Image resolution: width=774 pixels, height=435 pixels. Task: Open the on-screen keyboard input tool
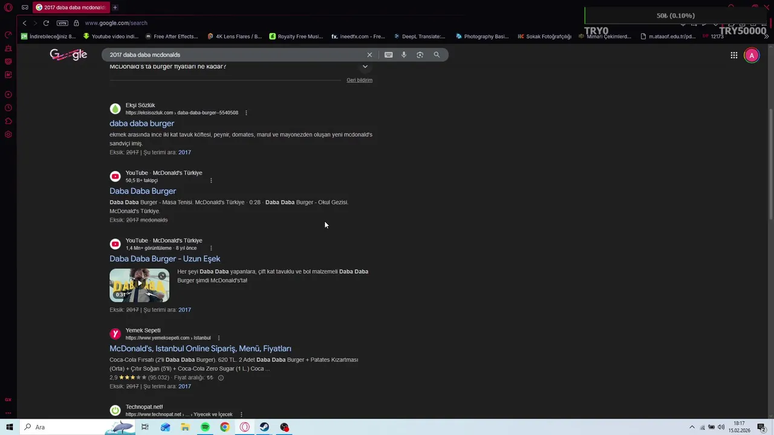(x=388, y=54)
